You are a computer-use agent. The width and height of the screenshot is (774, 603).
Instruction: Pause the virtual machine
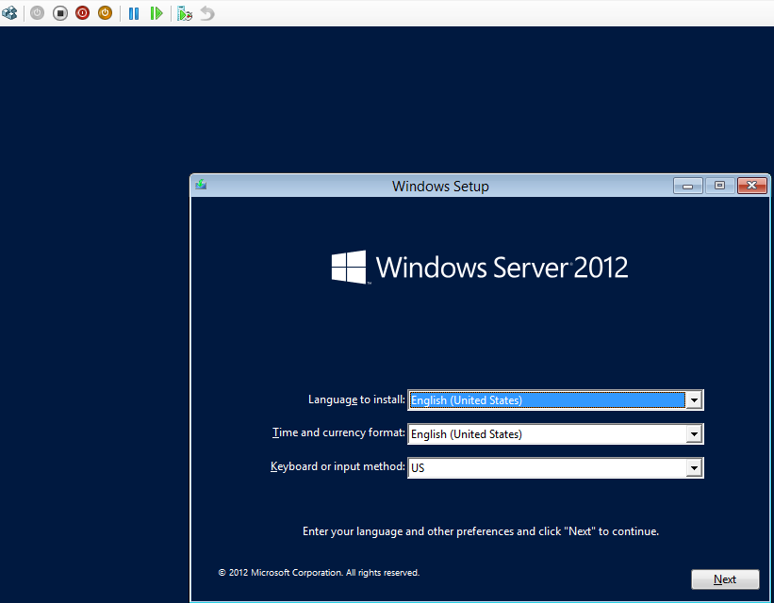(x=134, y=13)
